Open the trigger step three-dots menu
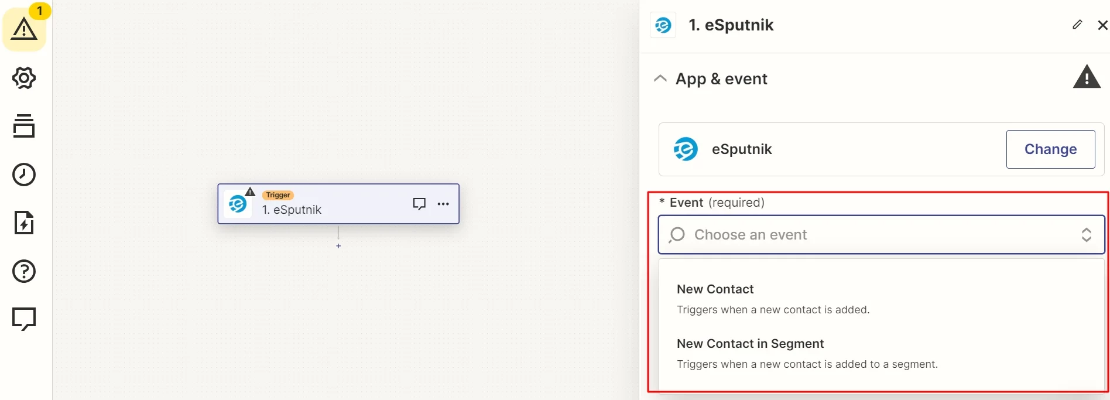 click(x=443, y=204)
